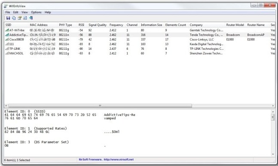Image resolution: width=278 pixels, height=166 pixels.
Task: Click the lower pane scrollbar down arrow
Action: (x=273, y=154)
